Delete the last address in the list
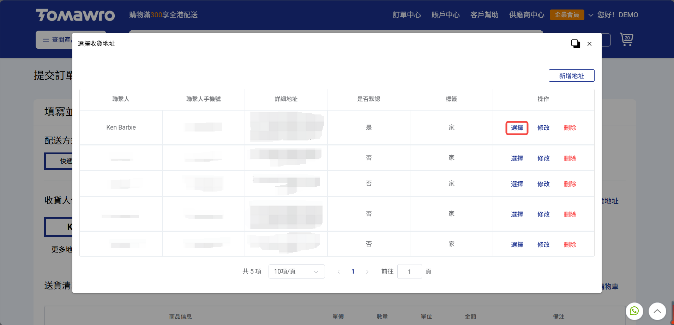This screenshot has height=325, width=674. (570, 244)
